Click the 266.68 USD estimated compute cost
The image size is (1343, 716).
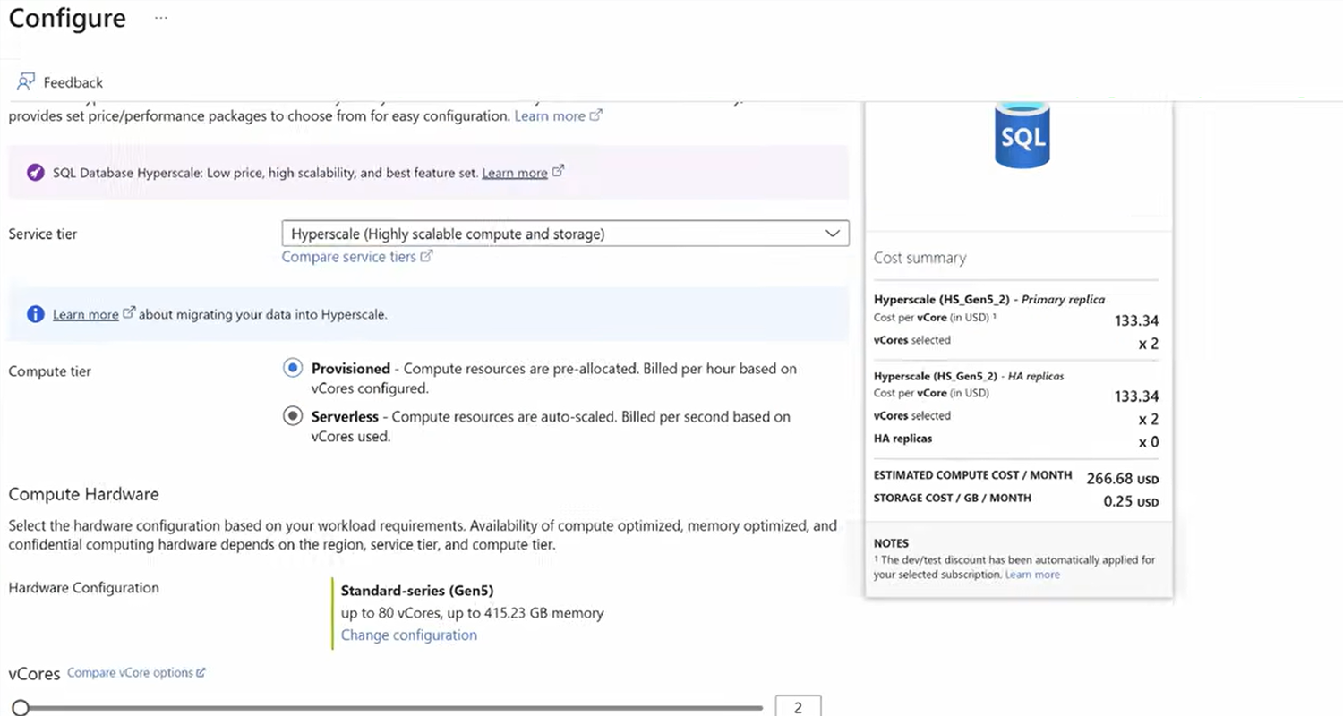(x=1123, y=479)
